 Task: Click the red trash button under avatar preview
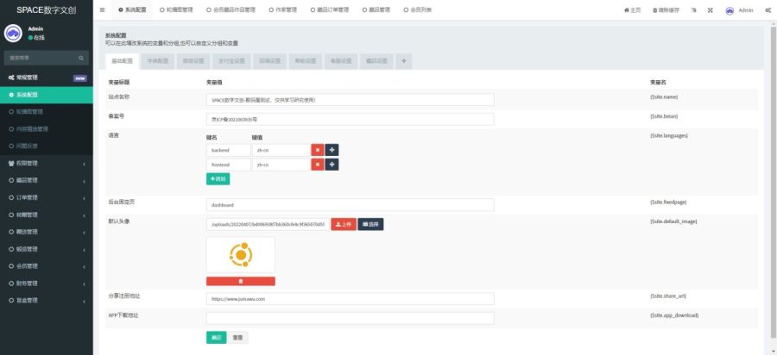point(240,281)
